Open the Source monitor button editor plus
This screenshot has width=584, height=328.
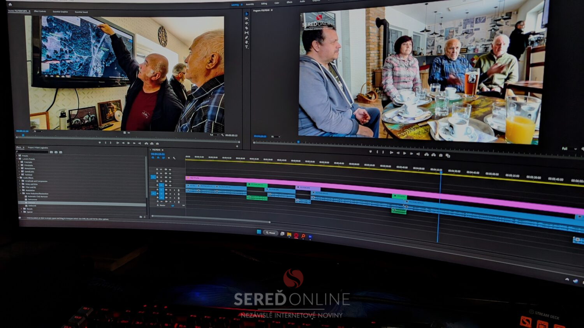[x=237, y=146]
